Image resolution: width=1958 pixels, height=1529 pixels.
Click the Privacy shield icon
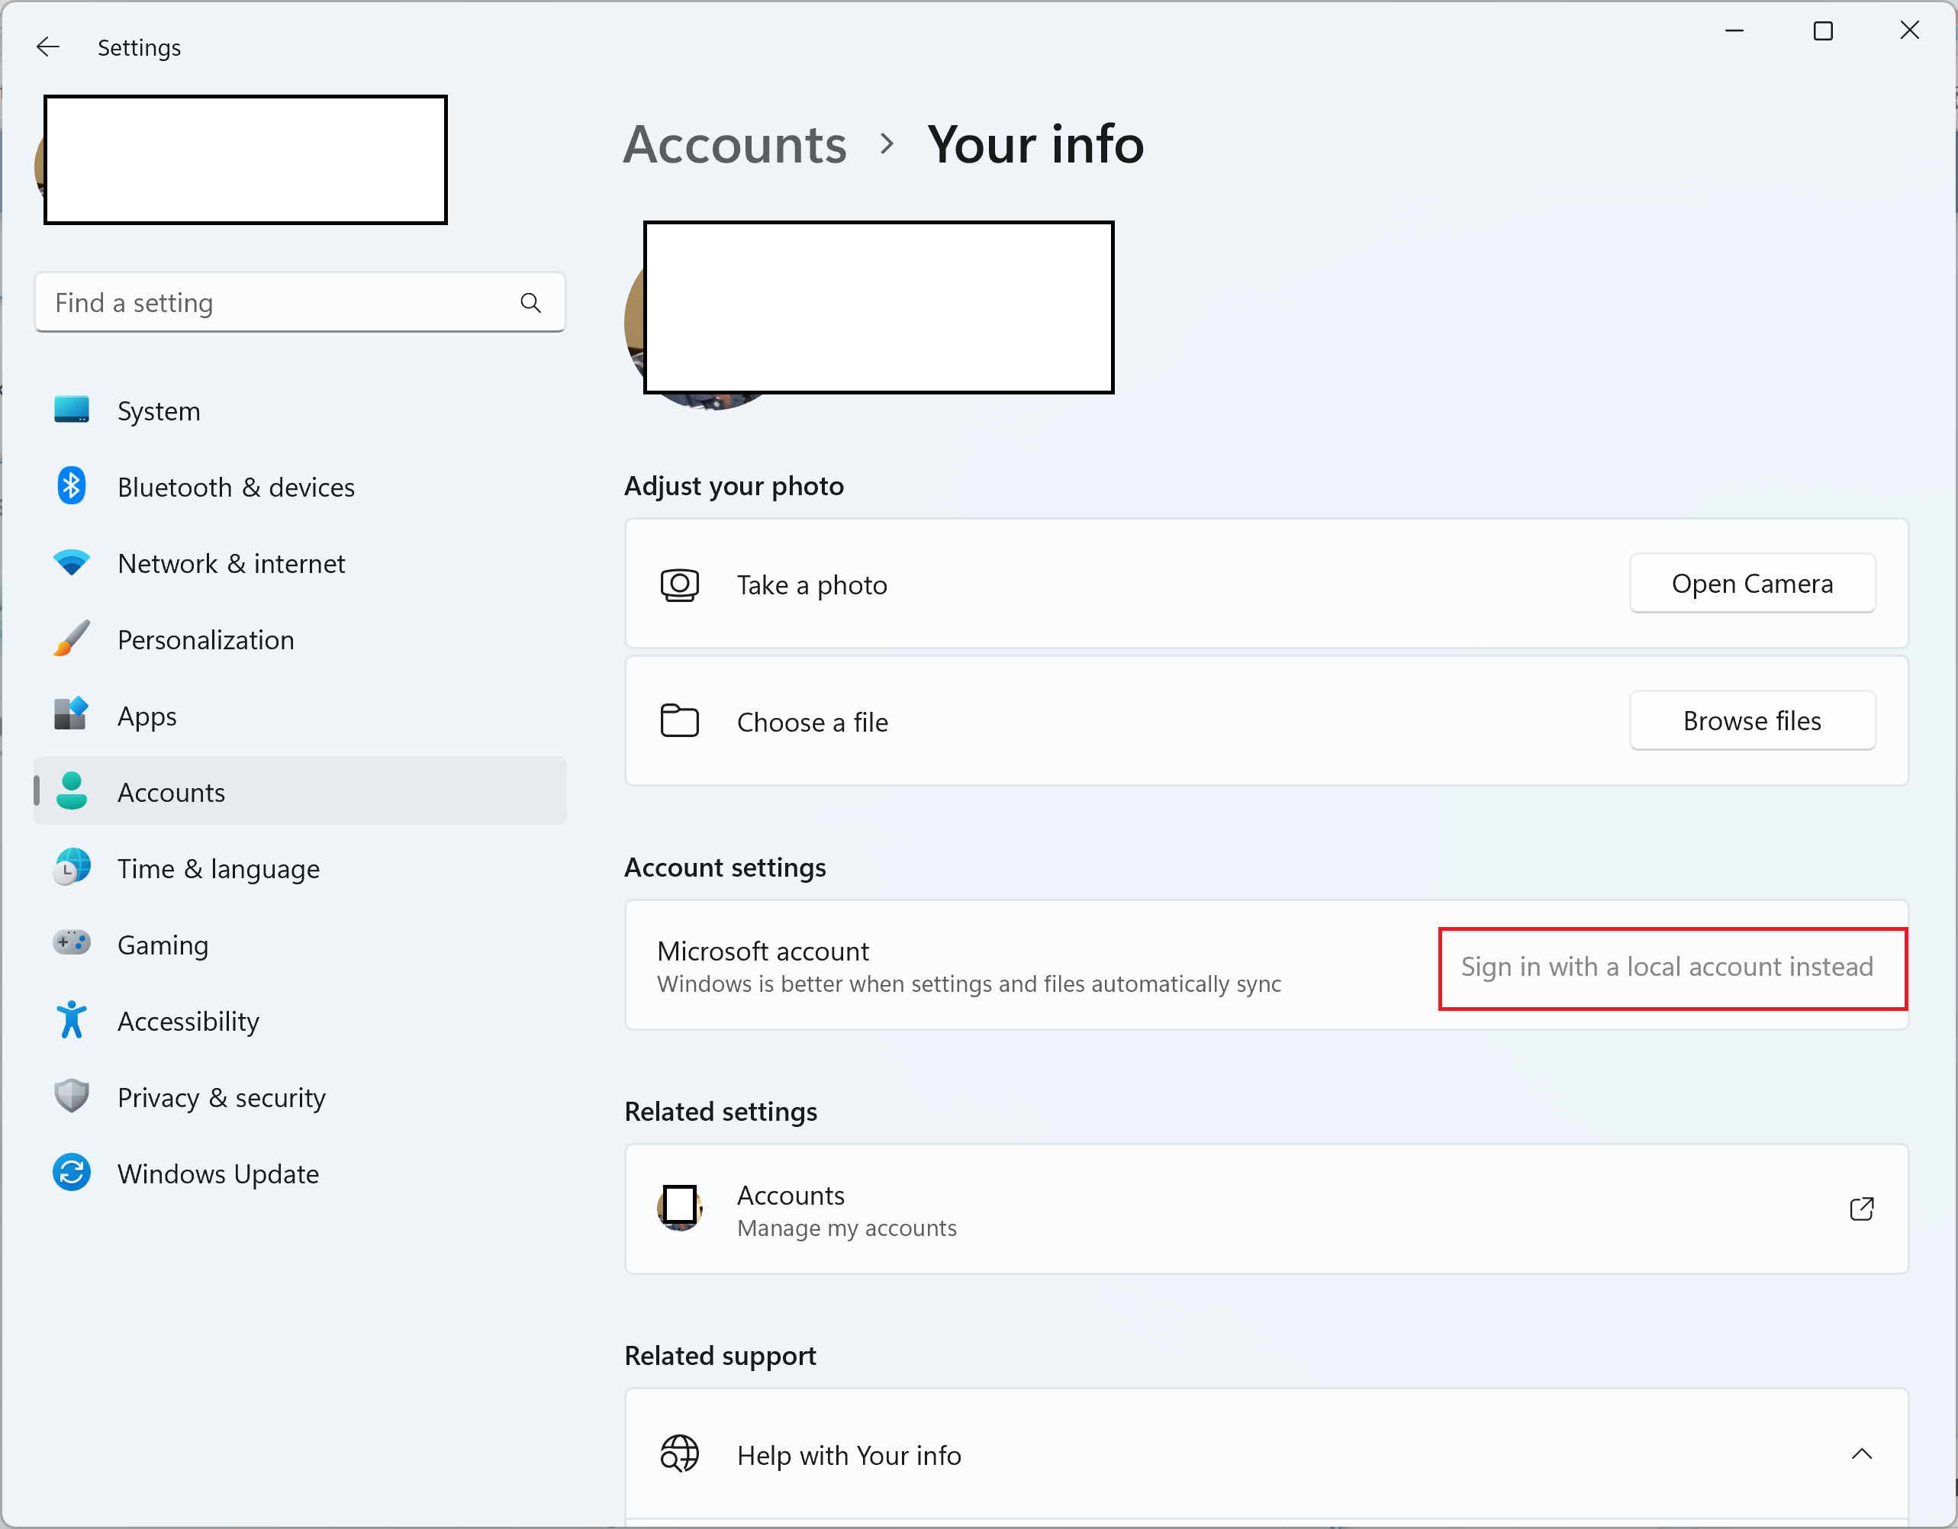[72, 1096]
